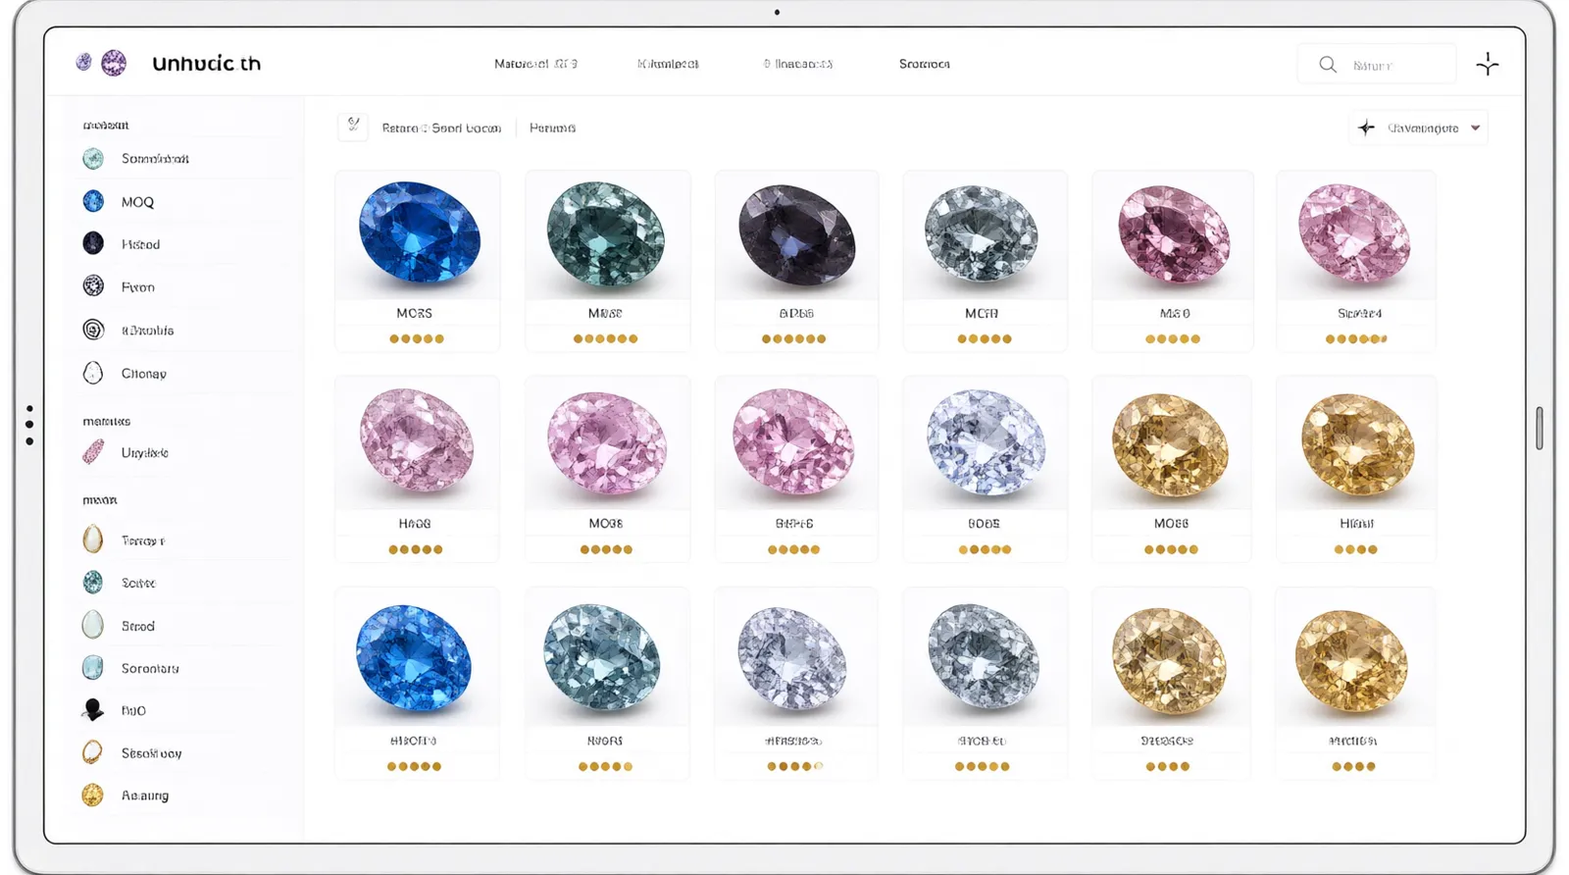Screen dimensions: 1569x875
Task: Select the dark navy gem icon, third sidebar row
Action: (x=93, y=243)
